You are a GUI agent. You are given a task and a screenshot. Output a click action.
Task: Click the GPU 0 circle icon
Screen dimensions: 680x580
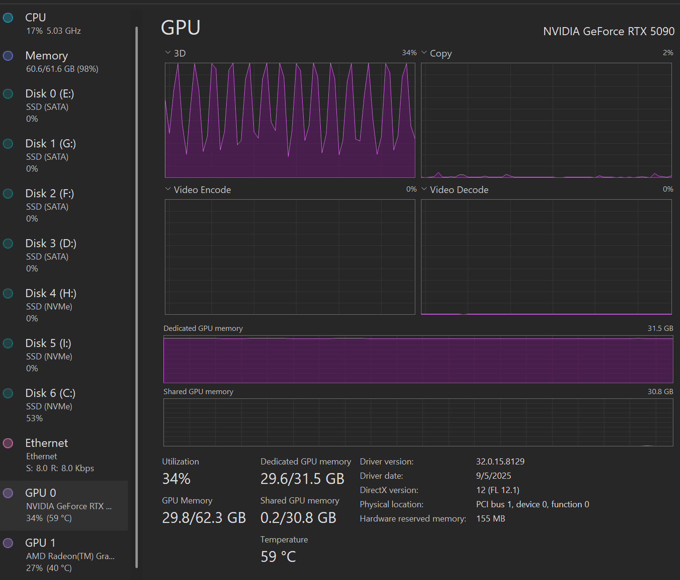point(8,493)
